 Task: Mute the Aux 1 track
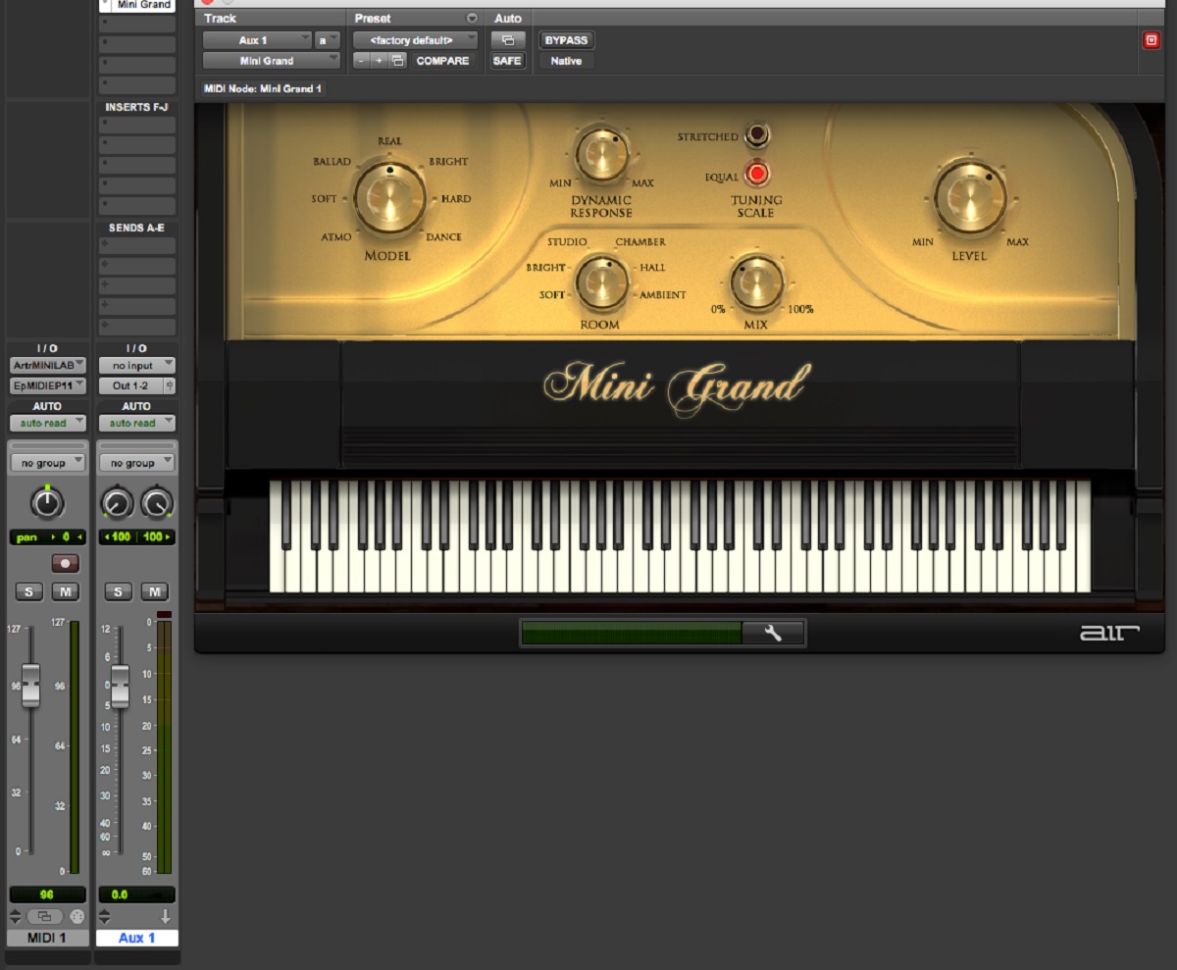(155, 591)
